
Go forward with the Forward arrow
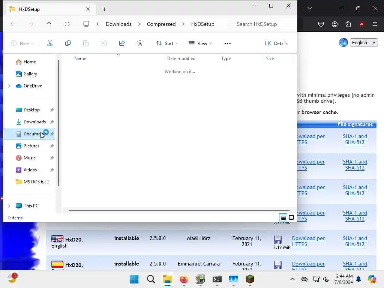tap(31, 24)
